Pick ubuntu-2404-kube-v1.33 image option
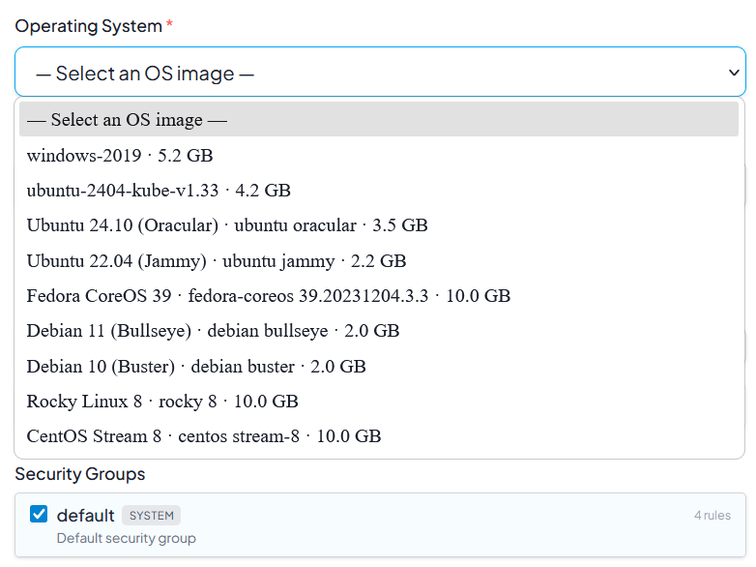 pos(378,190)
